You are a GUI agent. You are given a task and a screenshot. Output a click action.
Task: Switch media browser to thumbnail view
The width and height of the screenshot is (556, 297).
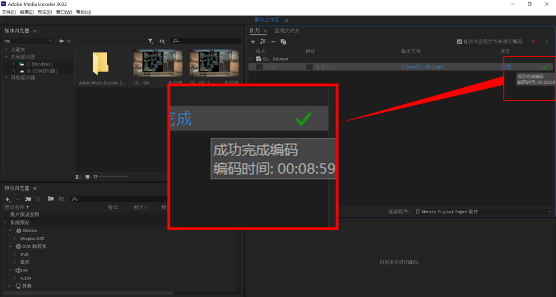click(88, 177)
